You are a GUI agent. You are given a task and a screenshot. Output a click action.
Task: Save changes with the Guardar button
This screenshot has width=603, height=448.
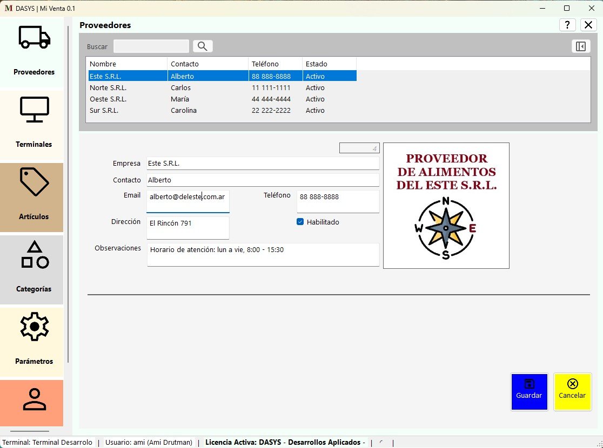[x=529, y=391]
